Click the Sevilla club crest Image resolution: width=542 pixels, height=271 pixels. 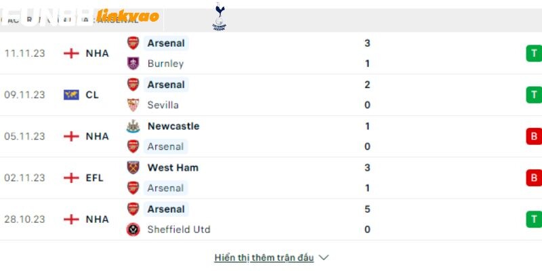pyautogui.click(x=133, y=105)
